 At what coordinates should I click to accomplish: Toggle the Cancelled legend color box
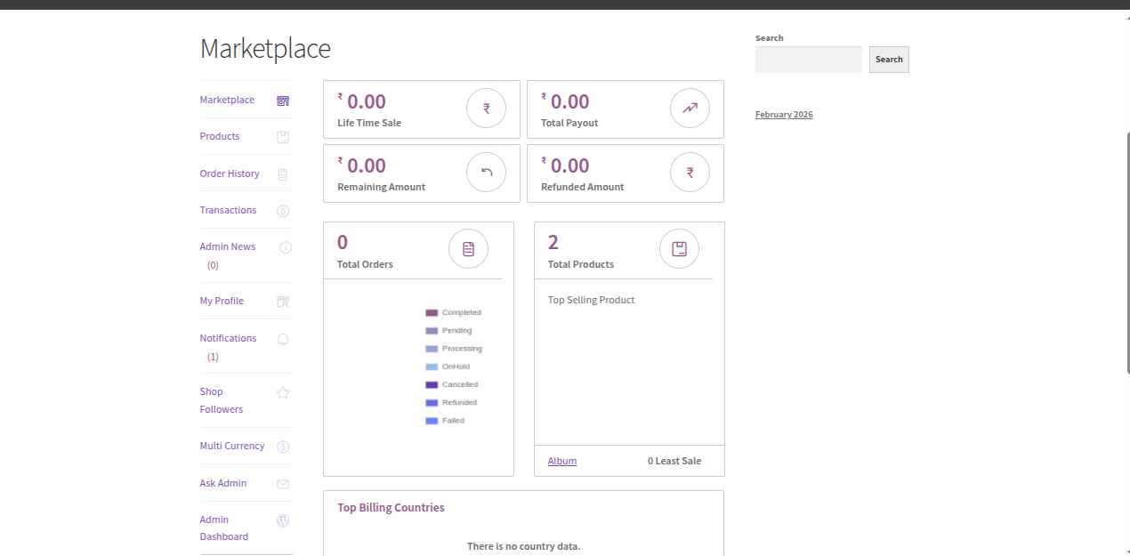(432, 385)
